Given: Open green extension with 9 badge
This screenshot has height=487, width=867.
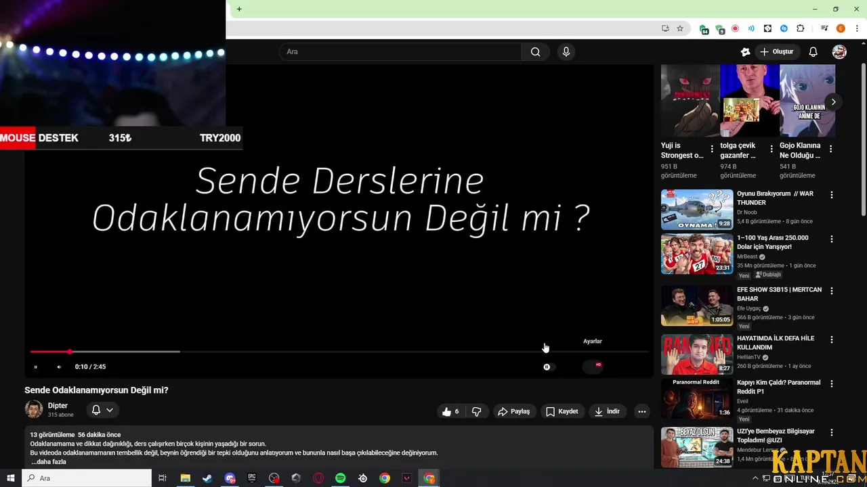Looking at the screenshot, I should click(720, 29).
